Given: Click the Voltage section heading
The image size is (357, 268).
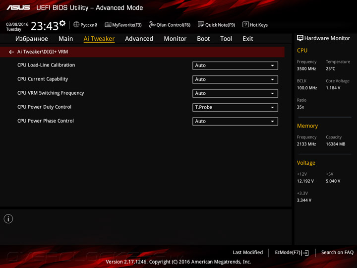Looking at the screenshot, I should pyautogui.click(x=306, y=163).
